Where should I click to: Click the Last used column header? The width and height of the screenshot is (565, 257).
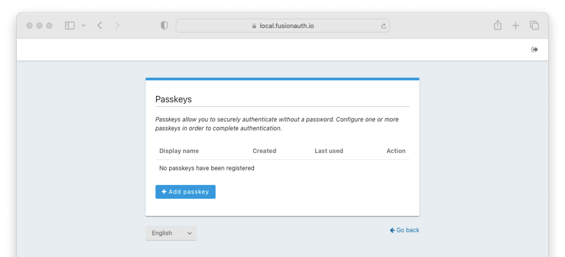click(x=329, y=151)
